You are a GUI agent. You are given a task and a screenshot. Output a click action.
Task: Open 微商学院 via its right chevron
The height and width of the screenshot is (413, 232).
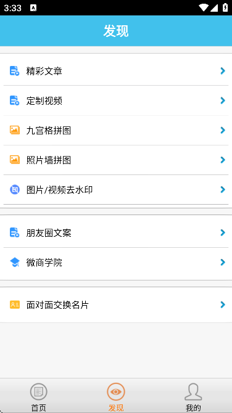point(223,263)
